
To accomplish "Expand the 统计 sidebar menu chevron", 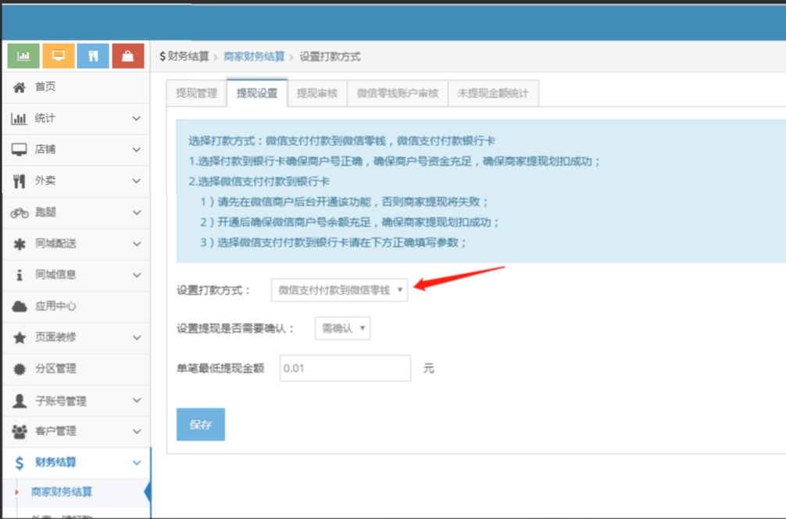I will (137, 119).
